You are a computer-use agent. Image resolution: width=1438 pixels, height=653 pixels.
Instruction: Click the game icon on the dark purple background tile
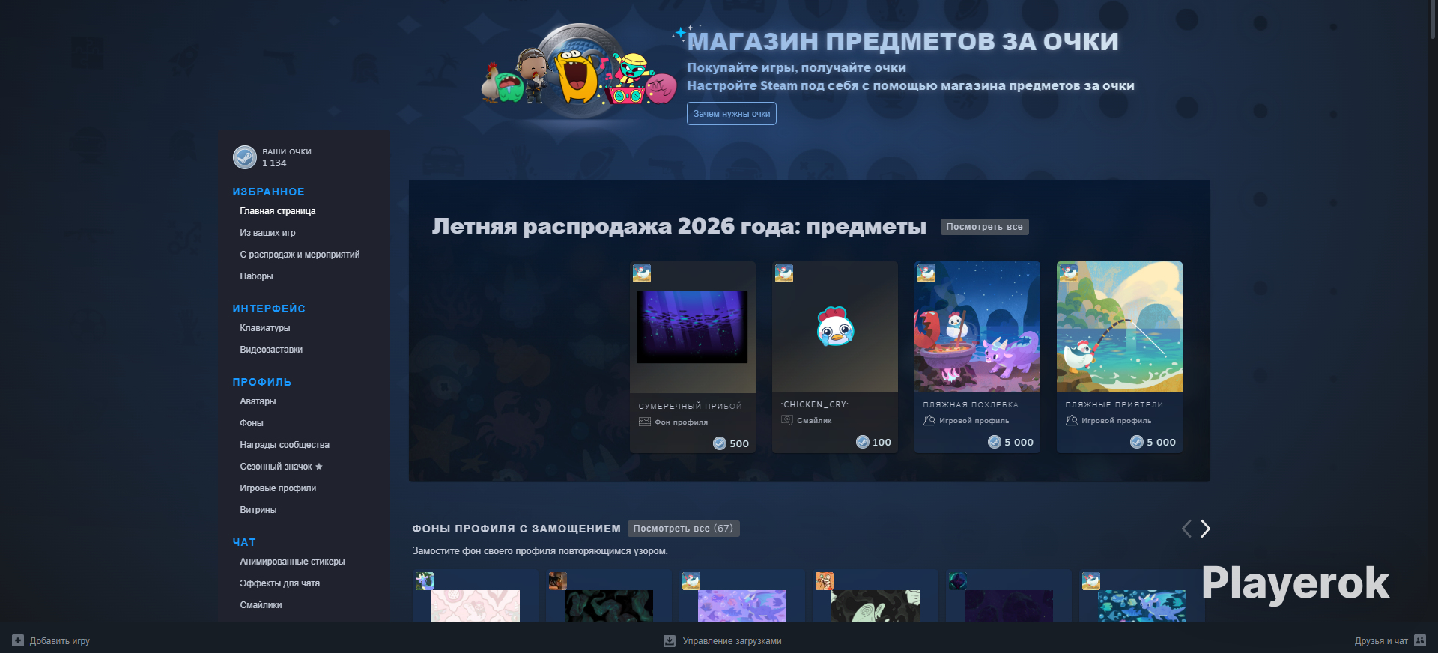pyautogui.click(x=958, y=581)
